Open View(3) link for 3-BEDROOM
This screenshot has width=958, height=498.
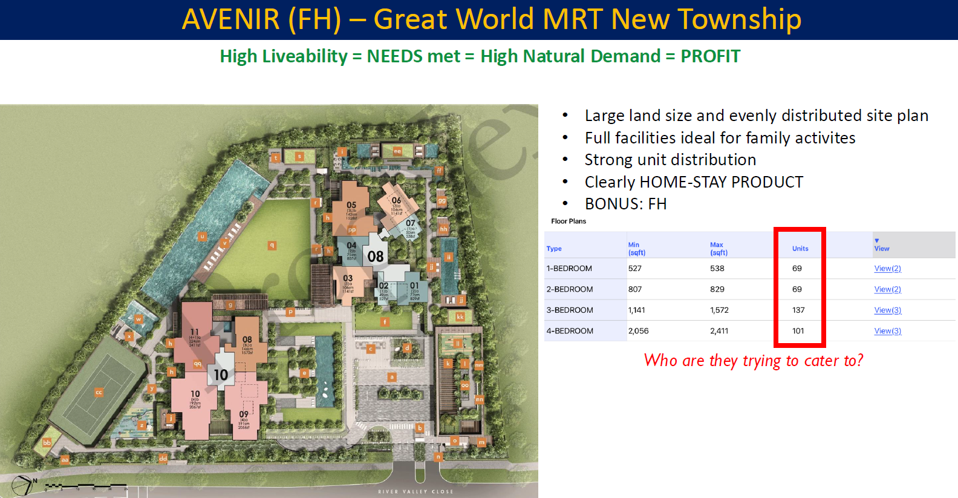pyautogui.click(x=887, y=310)
